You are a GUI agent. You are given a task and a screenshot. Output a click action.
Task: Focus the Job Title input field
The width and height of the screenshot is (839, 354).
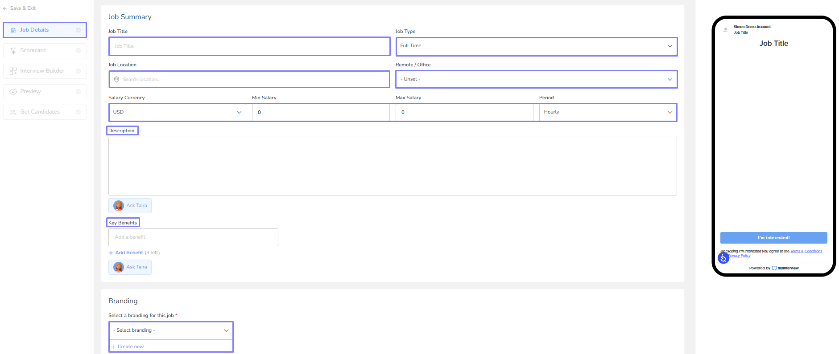tap(249, 46)
